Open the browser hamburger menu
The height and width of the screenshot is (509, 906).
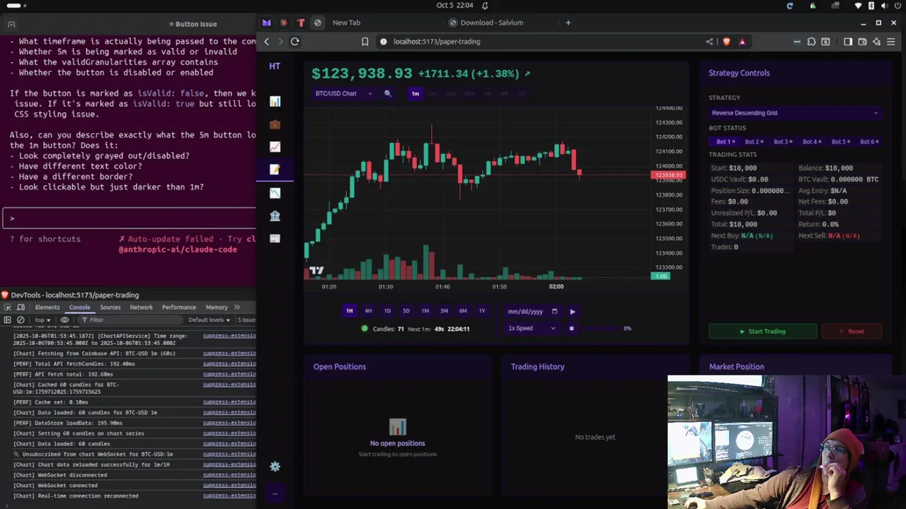pyautogui.click(x=890, y=42)
